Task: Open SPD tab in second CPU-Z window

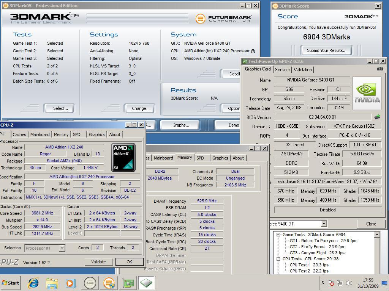Action: (200, 158)
